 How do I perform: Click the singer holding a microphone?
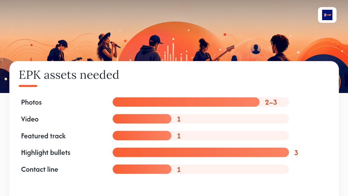(107, 47)
